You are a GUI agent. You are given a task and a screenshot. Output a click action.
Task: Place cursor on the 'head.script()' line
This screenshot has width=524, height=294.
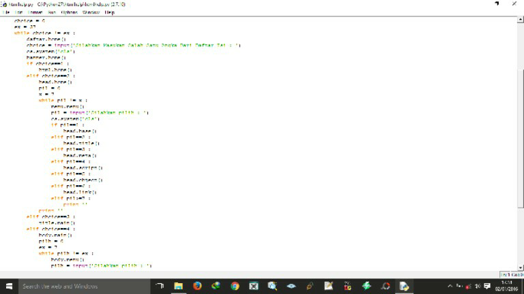(83, 167)
